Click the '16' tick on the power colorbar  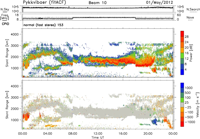[x=186, y=53]
